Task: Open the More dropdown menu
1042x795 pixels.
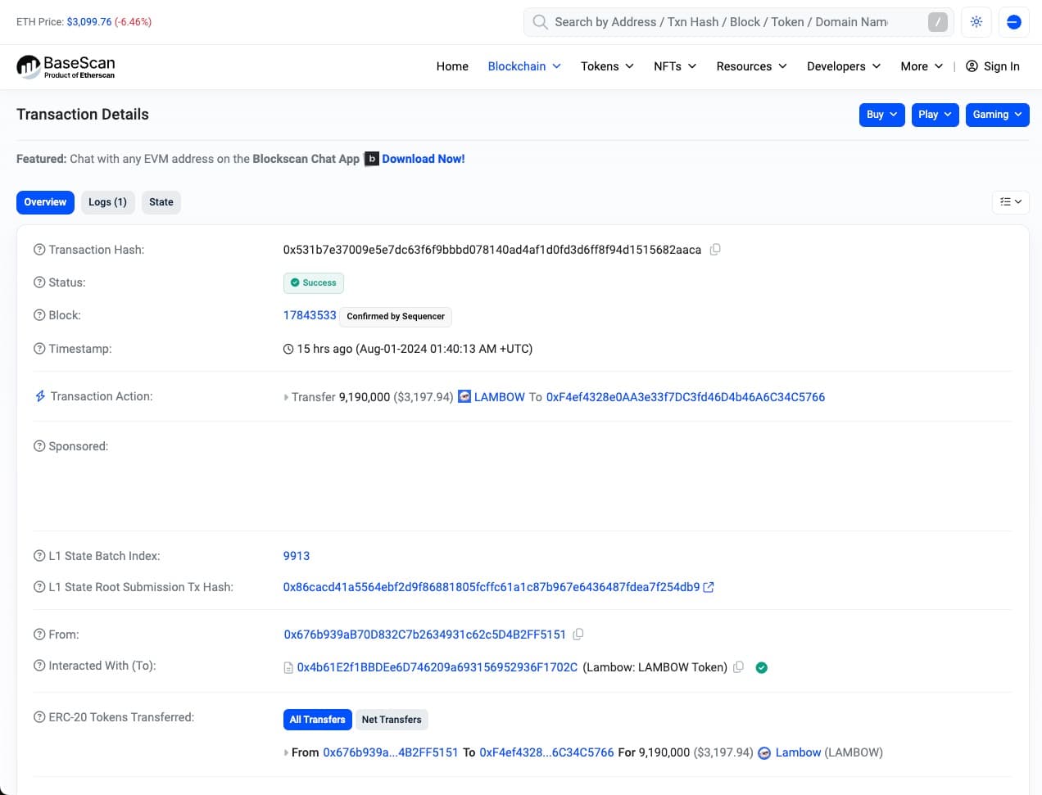Action: (922, 66)
